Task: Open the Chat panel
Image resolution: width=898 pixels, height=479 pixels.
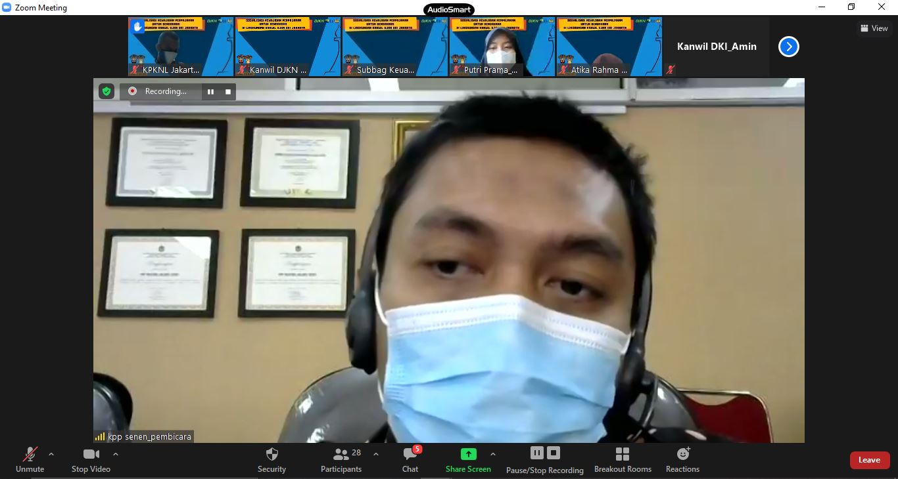Action: (x=410, y=459)
